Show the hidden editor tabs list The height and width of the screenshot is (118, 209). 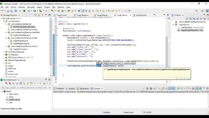pos(154,15)
